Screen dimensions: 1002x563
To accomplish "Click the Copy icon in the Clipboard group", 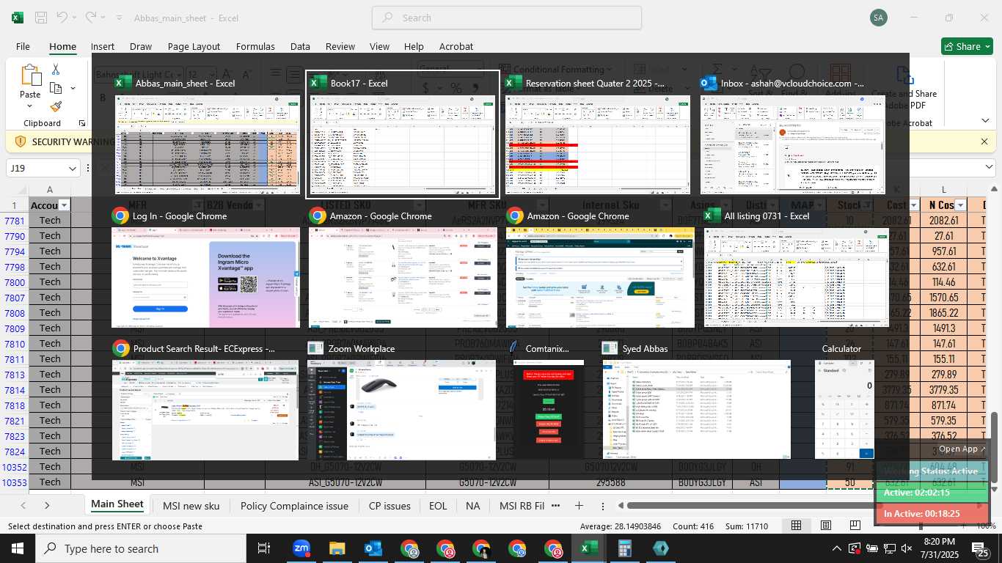I will [56, 88].
